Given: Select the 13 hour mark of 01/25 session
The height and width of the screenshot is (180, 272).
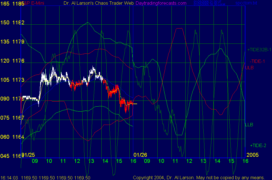Looking at the screenshot, I should coord(91,161).
